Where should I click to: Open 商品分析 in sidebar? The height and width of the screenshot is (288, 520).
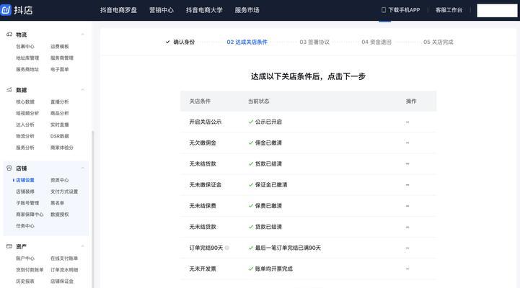(60, 113)
